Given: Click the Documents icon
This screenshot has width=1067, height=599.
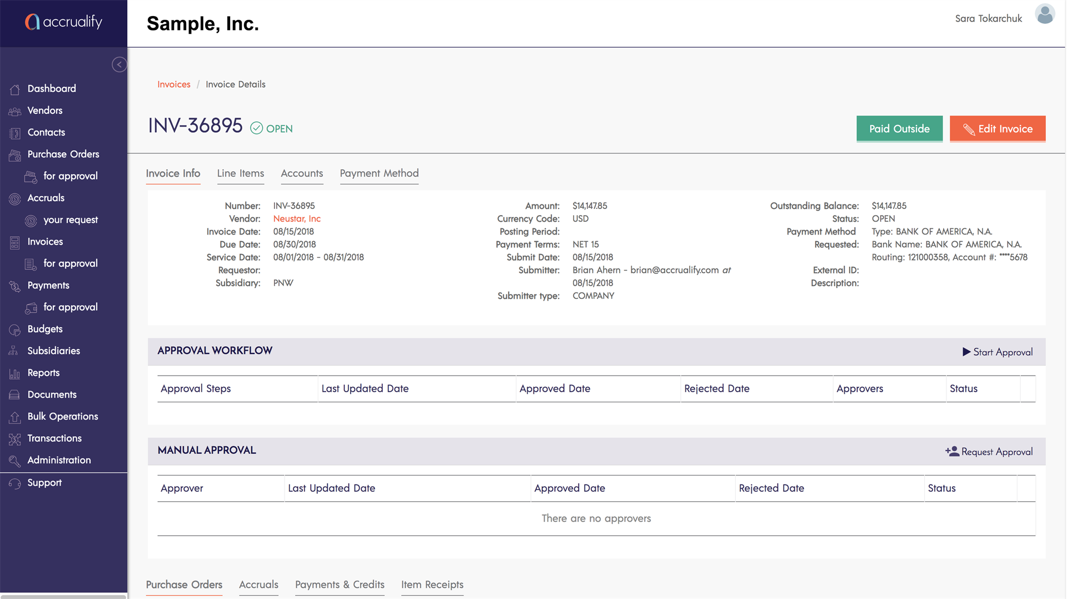Looking at the screenshot, I should pyautogui.click(x=15, y=395).
